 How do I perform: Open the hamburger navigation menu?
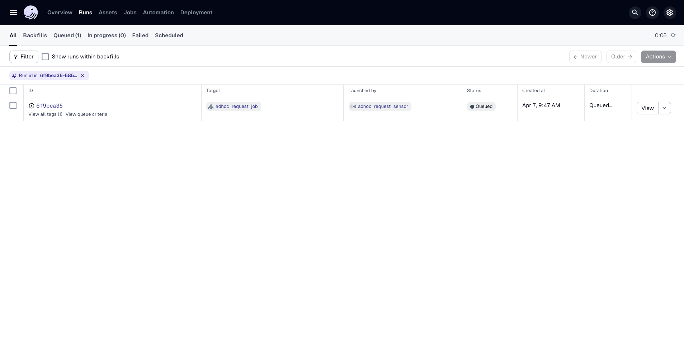[13, 12]
